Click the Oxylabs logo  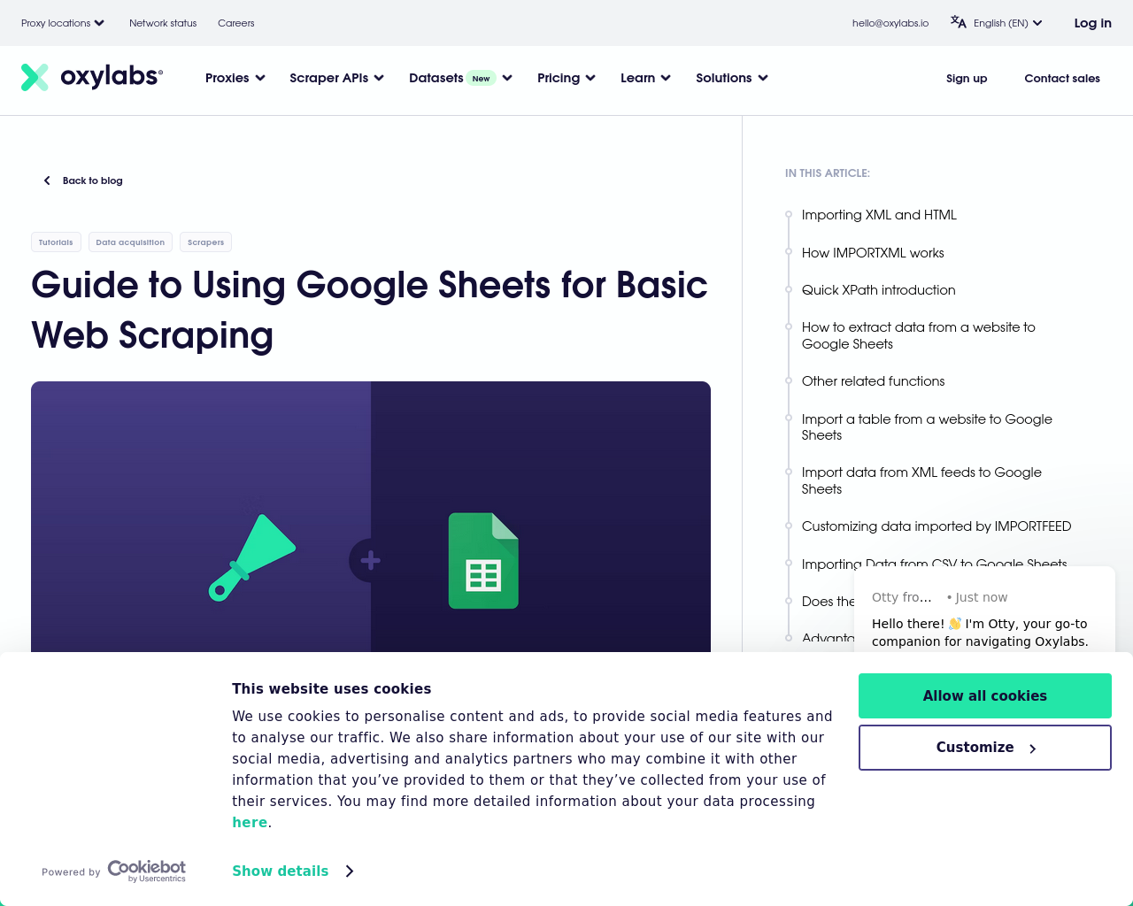92,77
